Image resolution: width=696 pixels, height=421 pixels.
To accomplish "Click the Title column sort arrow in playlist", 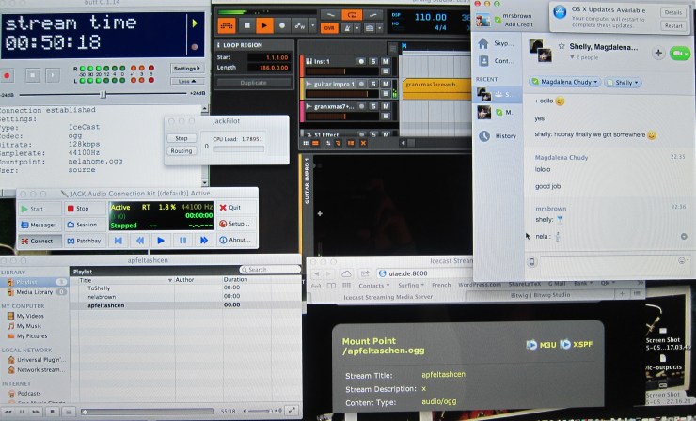I will [170, 280].
